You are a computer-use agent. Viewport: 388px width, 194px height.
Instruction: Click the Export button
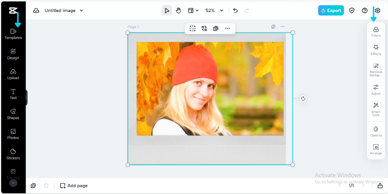pyautogui.click(x=331, y=10)
